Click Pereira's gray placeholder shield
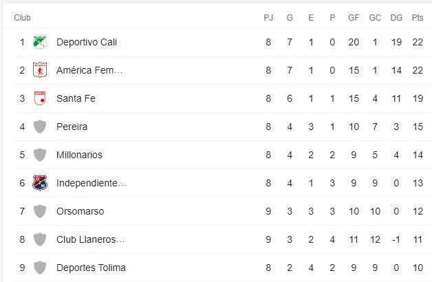432x282 pixels. pos(40,127)
